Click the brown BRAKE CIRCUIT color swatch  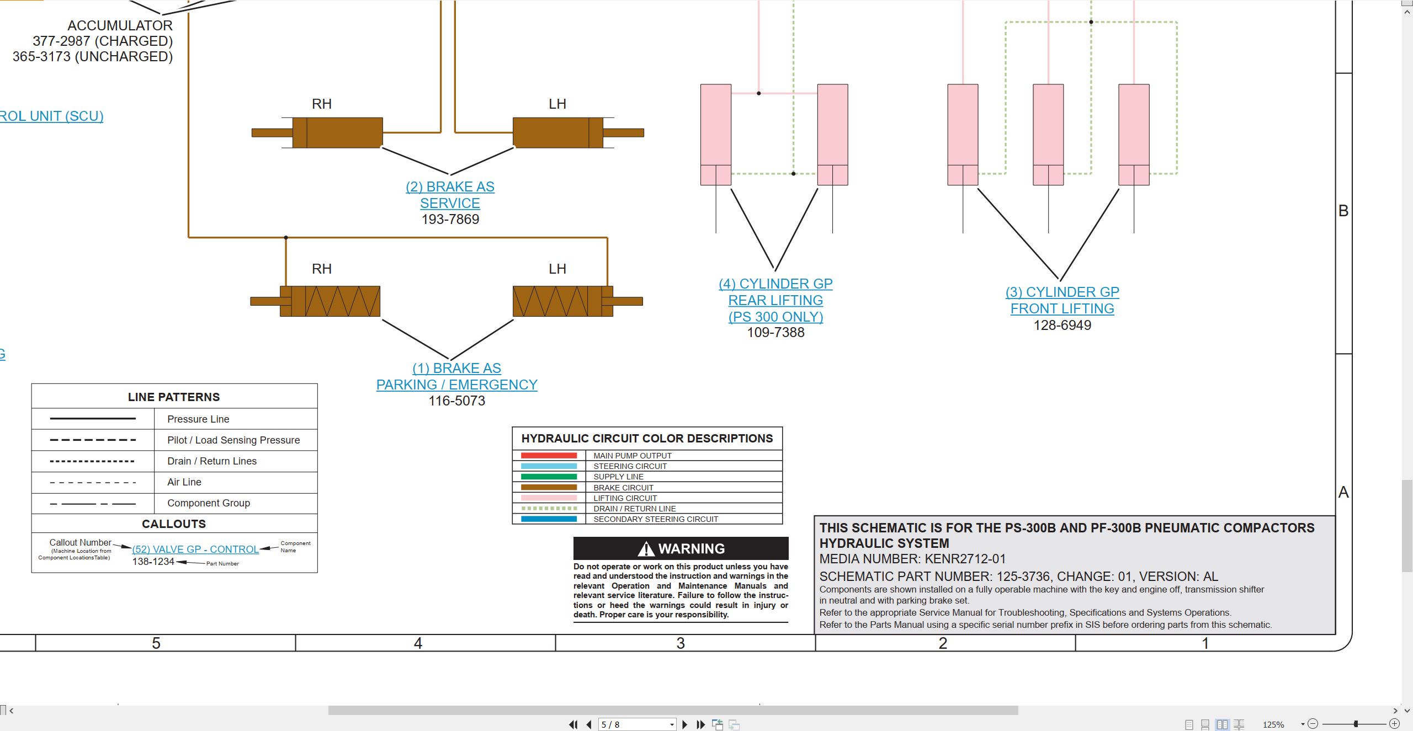tap(549, 488)
